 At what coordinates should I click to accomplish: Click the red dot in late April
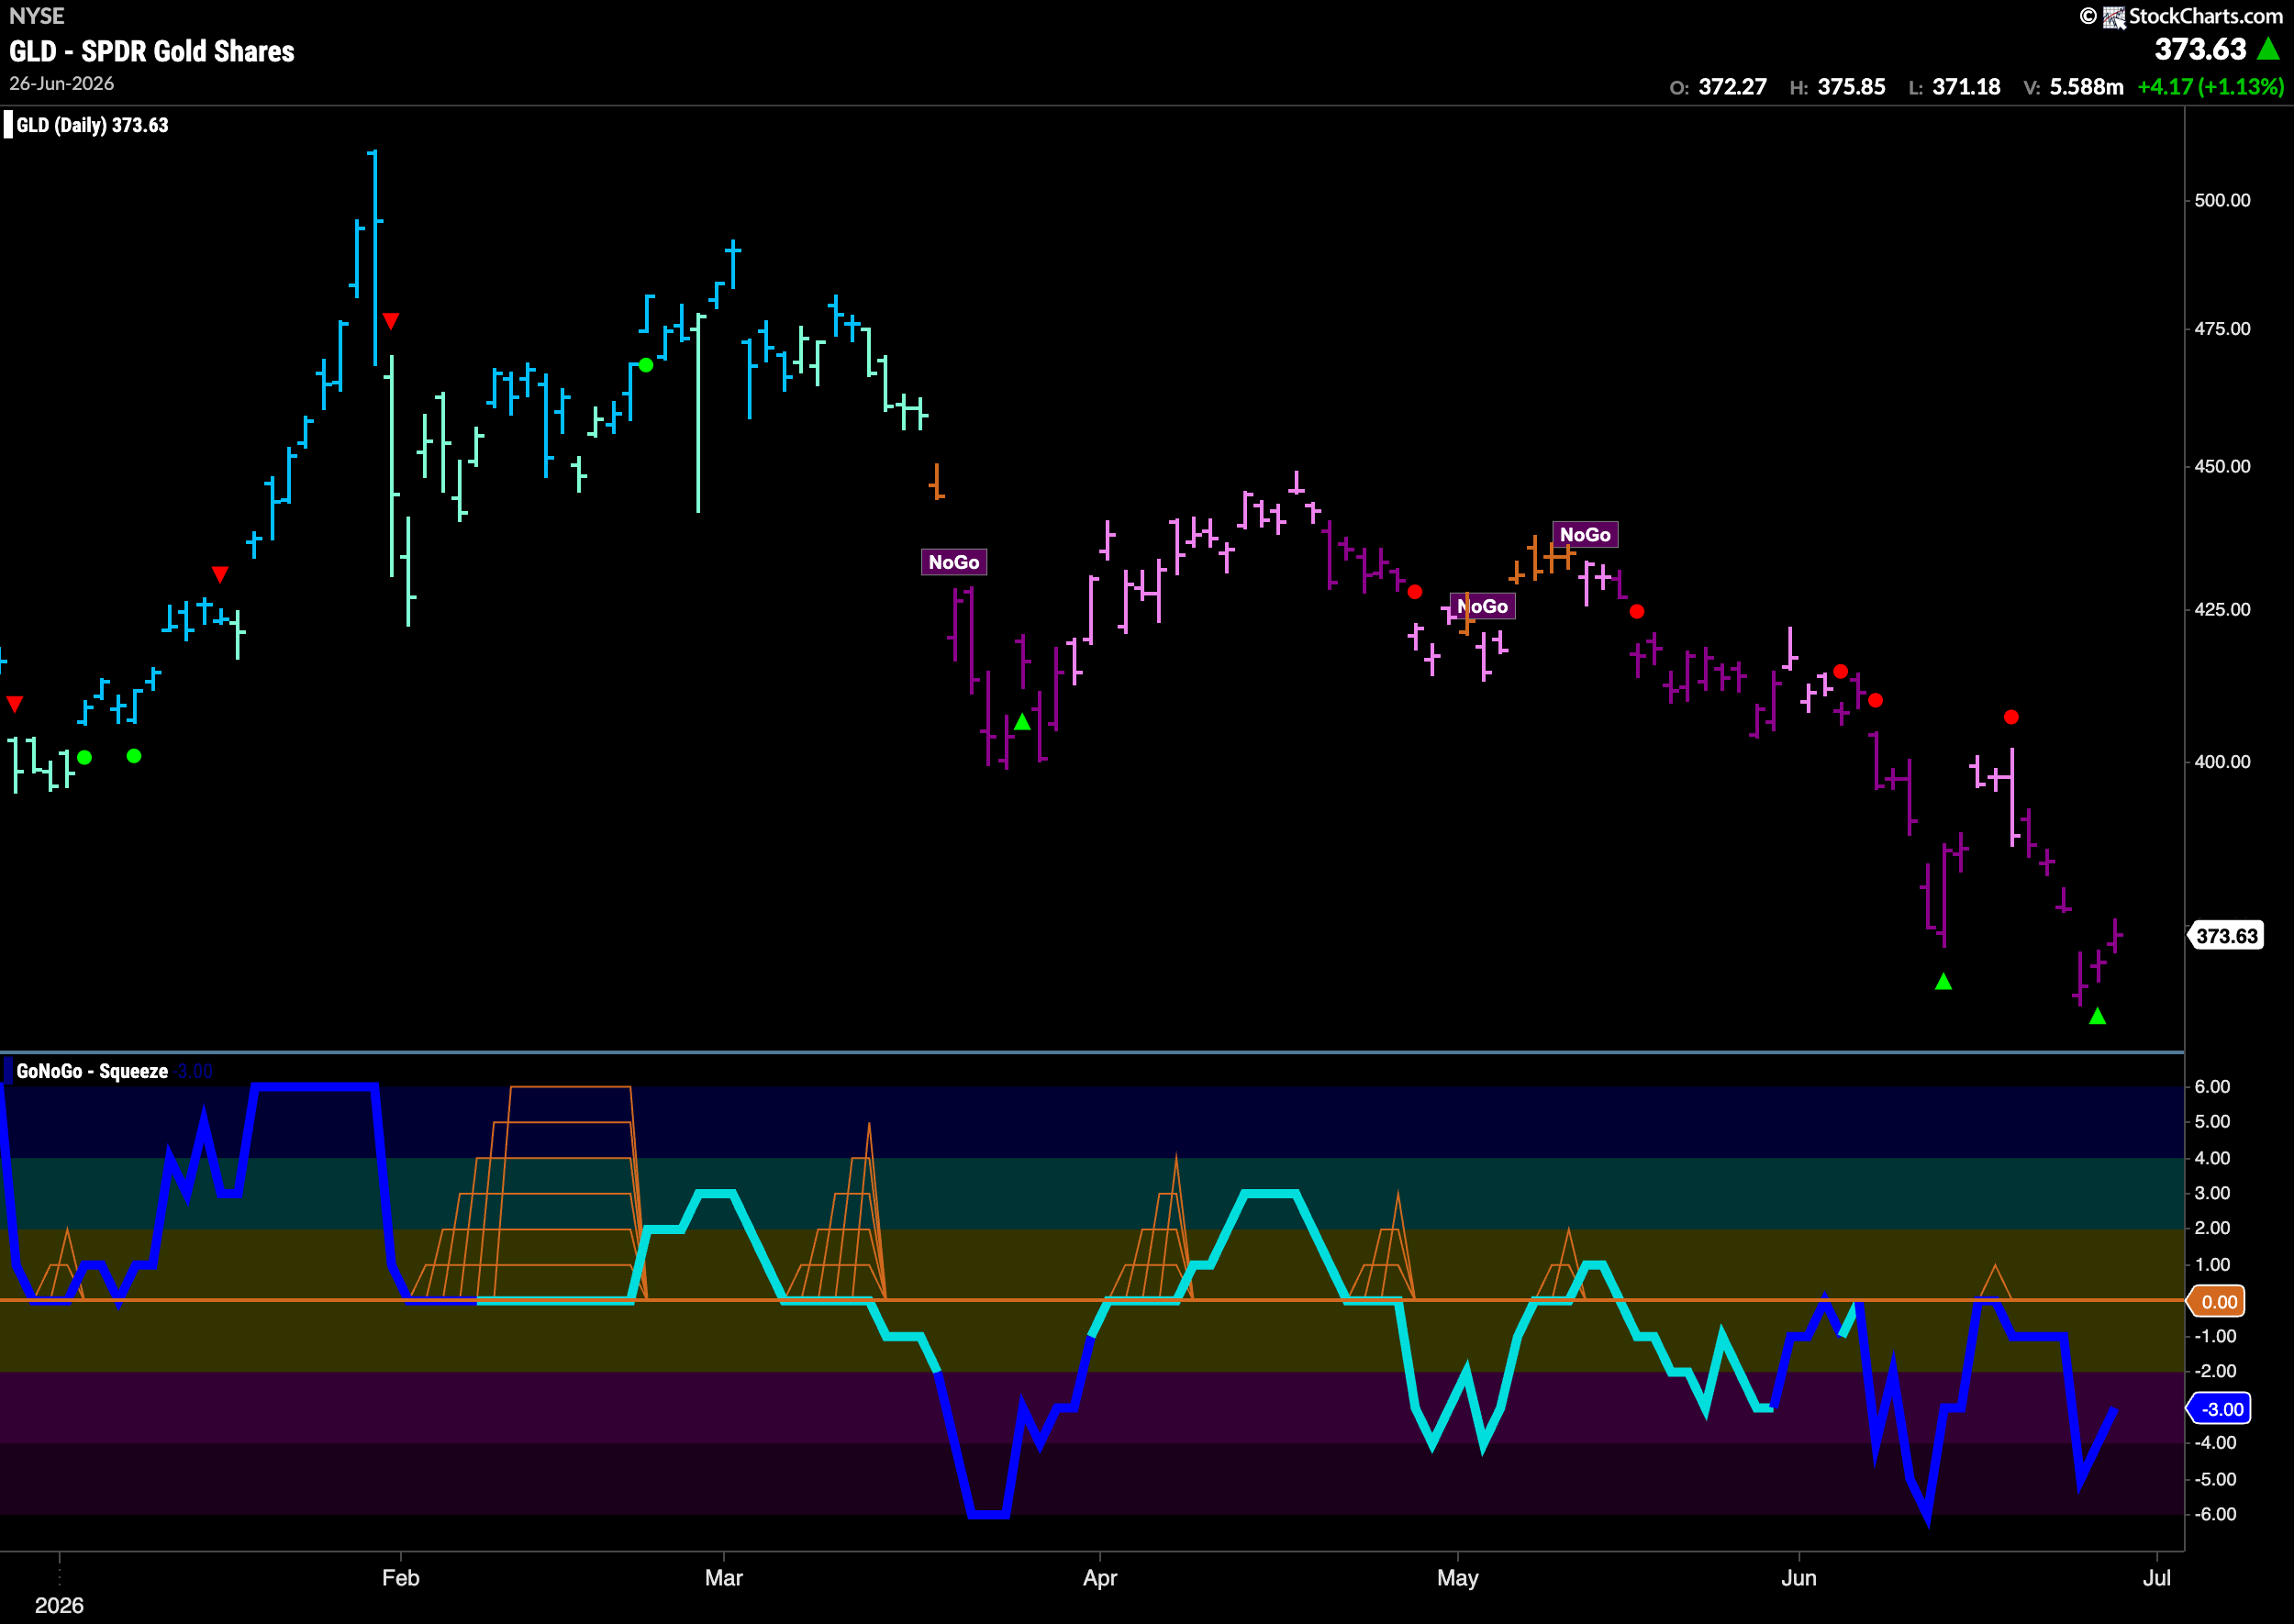tap(1414, 592)
